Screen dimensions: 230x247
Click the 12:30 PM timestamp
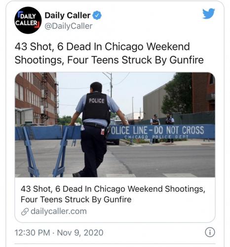(32, 233)
